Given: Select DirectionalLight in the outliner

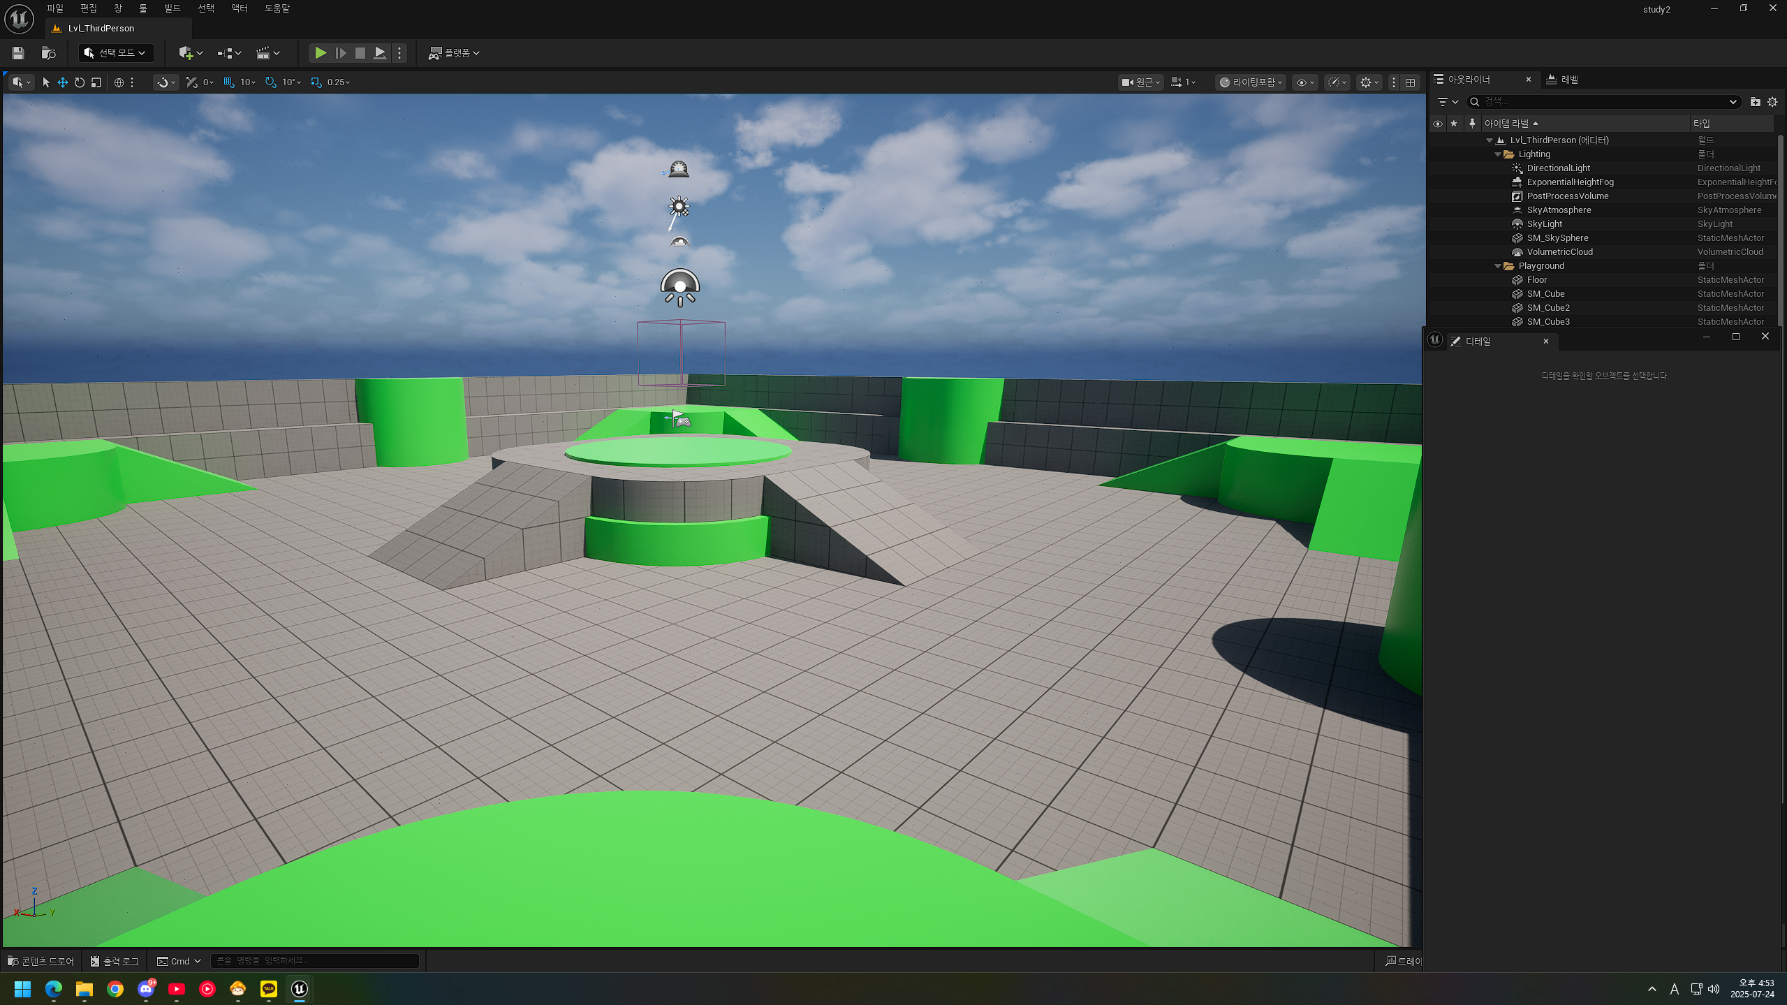Looking at the screenshot, I should pyautogui.click(x=1558, y=168).
